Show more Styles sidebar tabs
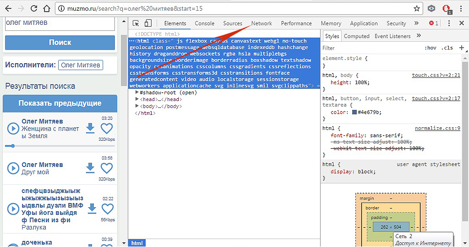This screenshot has width=469, height=247. click(x=419, y=36)
